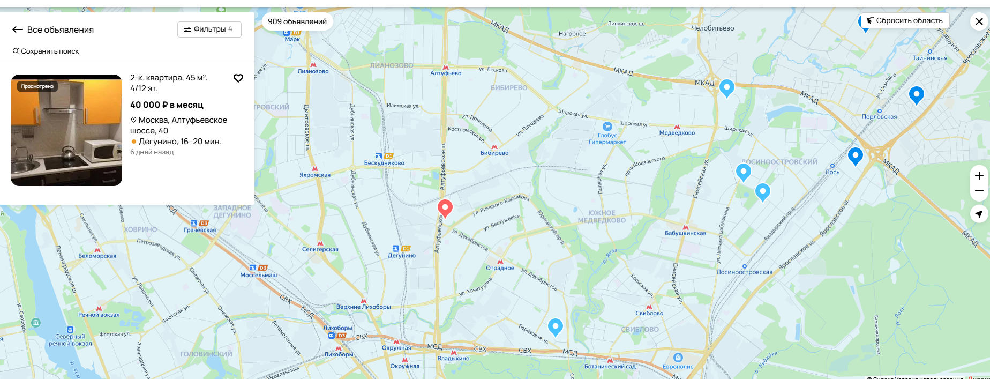This screenshot has width=990, height=379.
Task: Click the light blue pin near Берёзовая ал.
Action: pyautogui.click(x=556, y=327)
